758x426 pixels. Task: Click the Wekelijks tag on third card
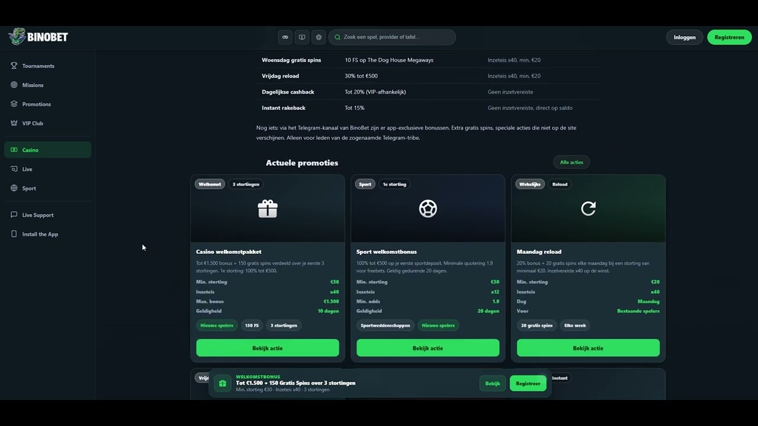[x=529, y=184]
